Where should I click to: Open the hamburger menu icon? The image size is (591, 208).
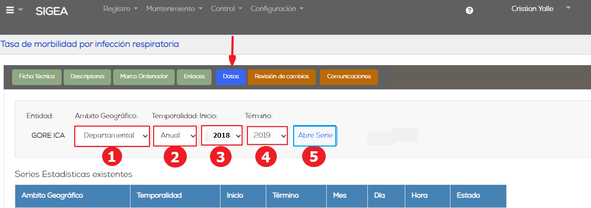tap(10, 11)
